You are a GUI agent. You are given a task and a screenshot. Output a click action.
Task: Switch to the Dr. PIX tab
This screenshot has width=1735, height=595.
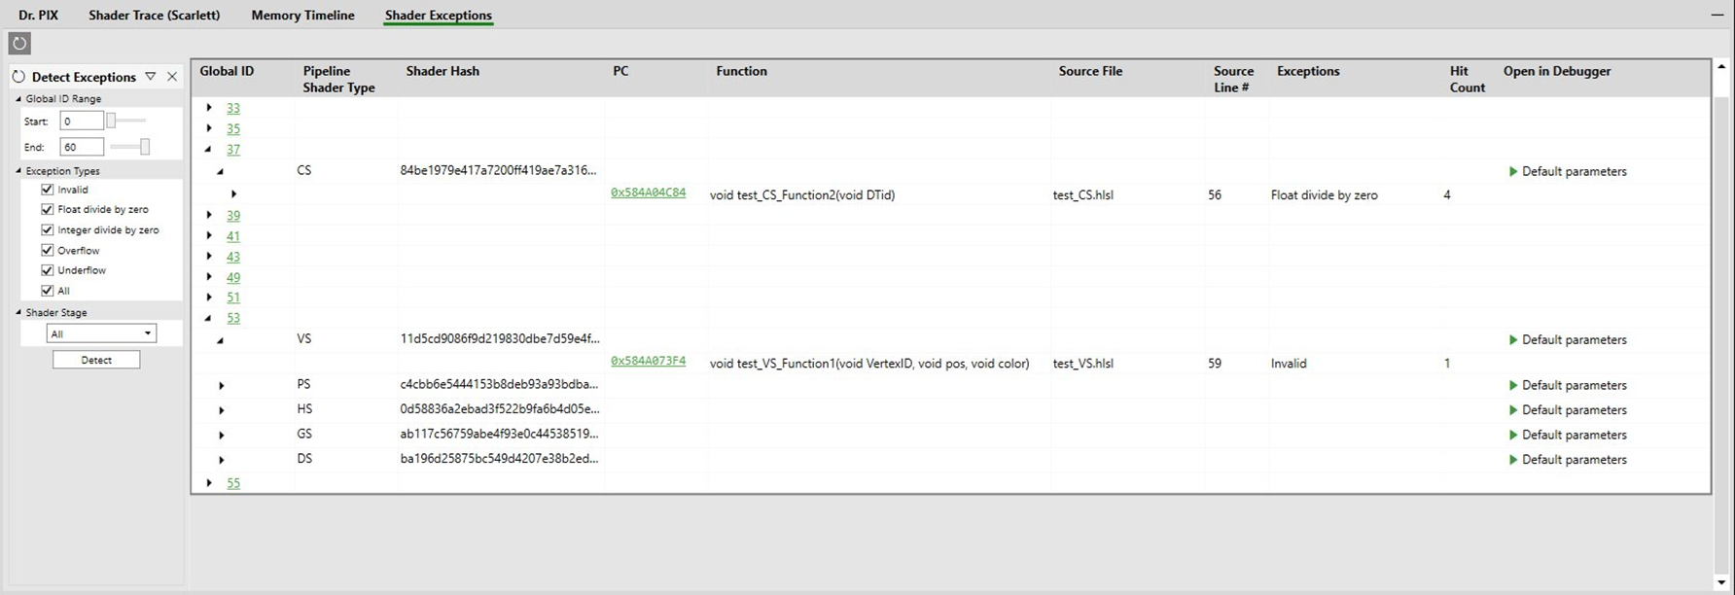[39, 15]
